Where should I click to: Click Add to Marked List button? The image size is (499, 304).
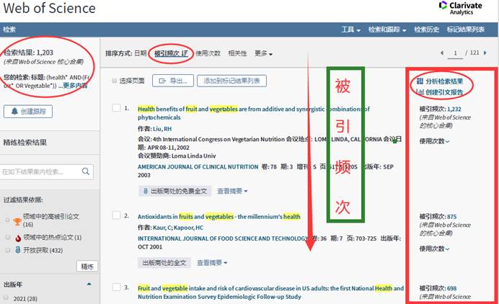coord(231,81)
